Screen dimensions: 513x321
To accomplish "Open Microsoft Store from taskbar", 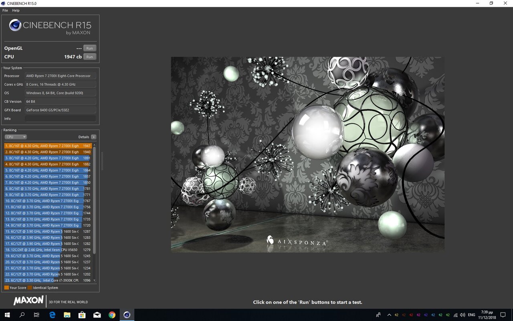I will pos(82,315).
